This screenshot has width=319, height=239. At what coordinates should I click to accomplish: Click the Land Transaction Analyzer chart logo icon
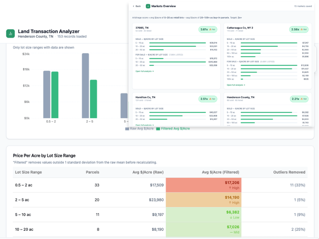(x=10, y=33)
